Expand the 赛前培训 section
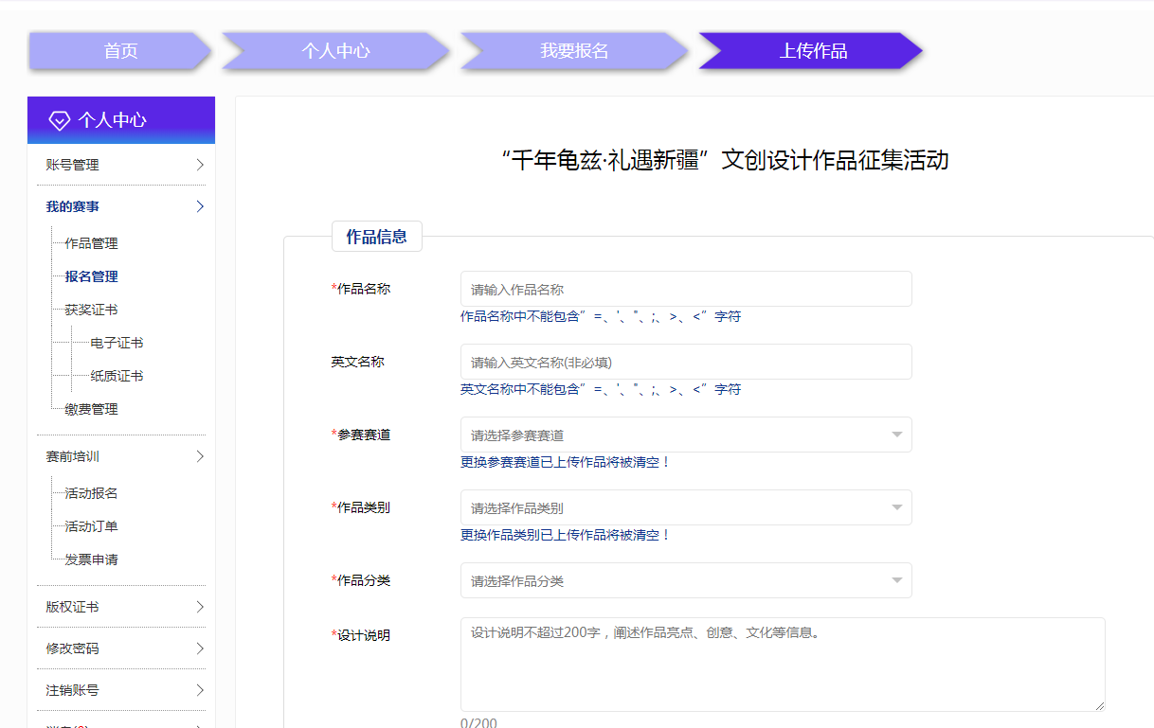The width and height of the screenshot is (1154, 728). [x=200, y=455]
